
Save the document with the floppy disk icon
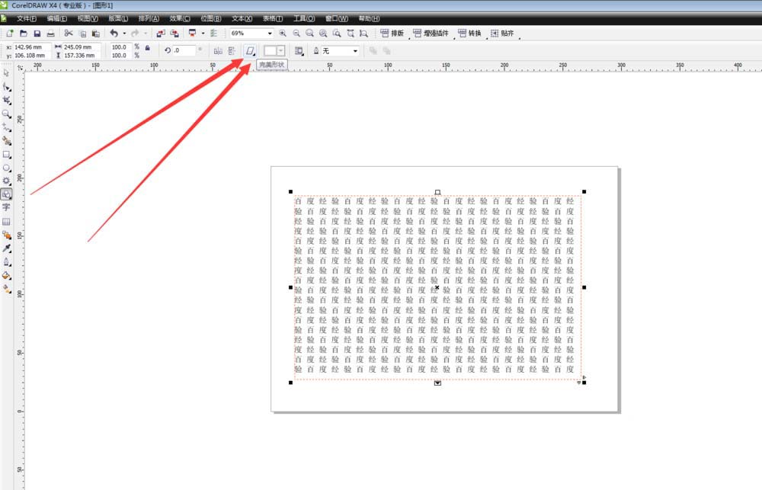point(37,33)
